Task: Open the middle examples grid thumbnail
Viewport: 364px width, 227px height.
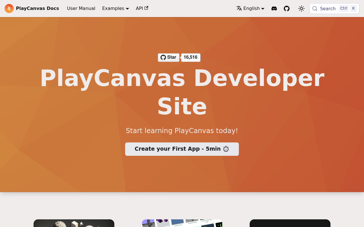Action: click(x=182, y=223)
